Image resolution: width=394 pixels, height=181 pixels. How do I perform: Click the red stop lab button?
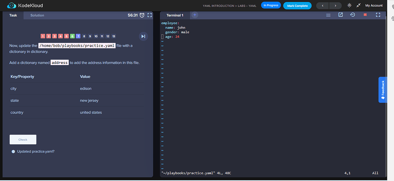365,15
